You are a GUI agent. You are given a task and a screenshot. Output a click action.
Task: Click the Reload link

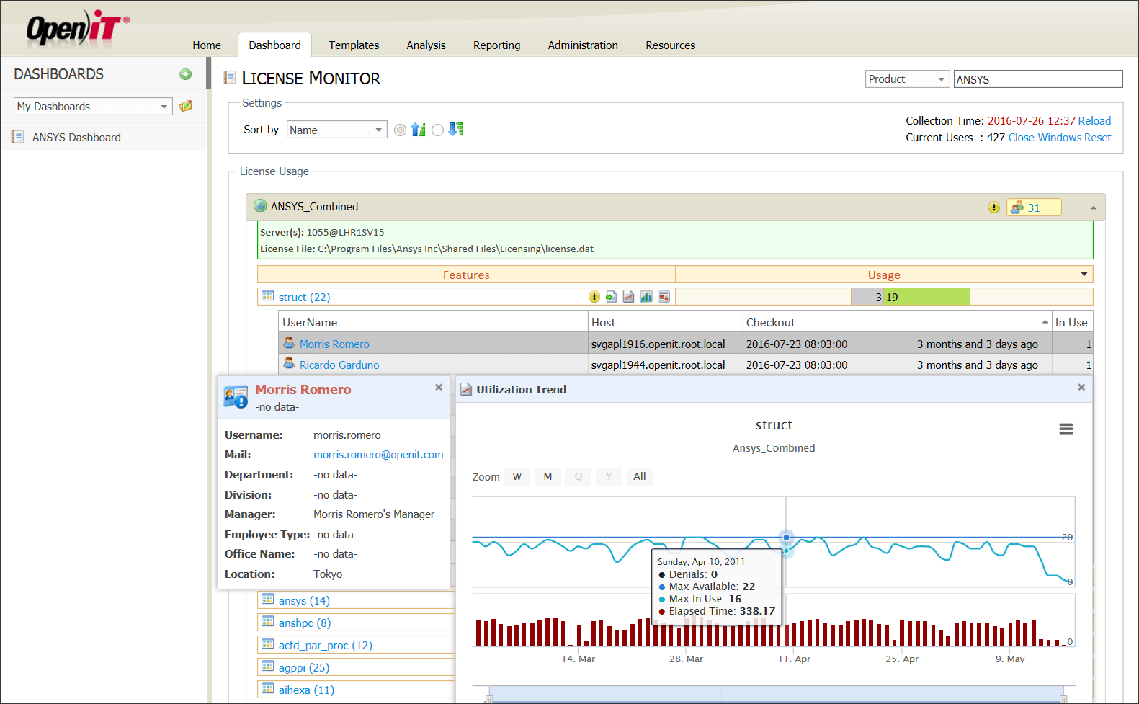(1094, 121)
